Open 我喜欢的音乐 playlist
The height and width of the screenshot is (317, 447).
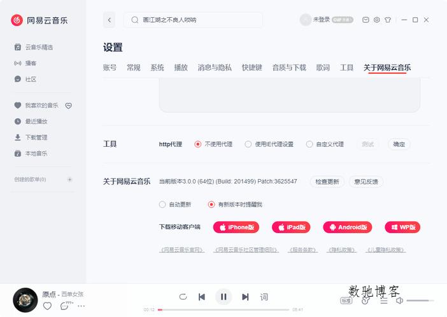click(36, 105)
